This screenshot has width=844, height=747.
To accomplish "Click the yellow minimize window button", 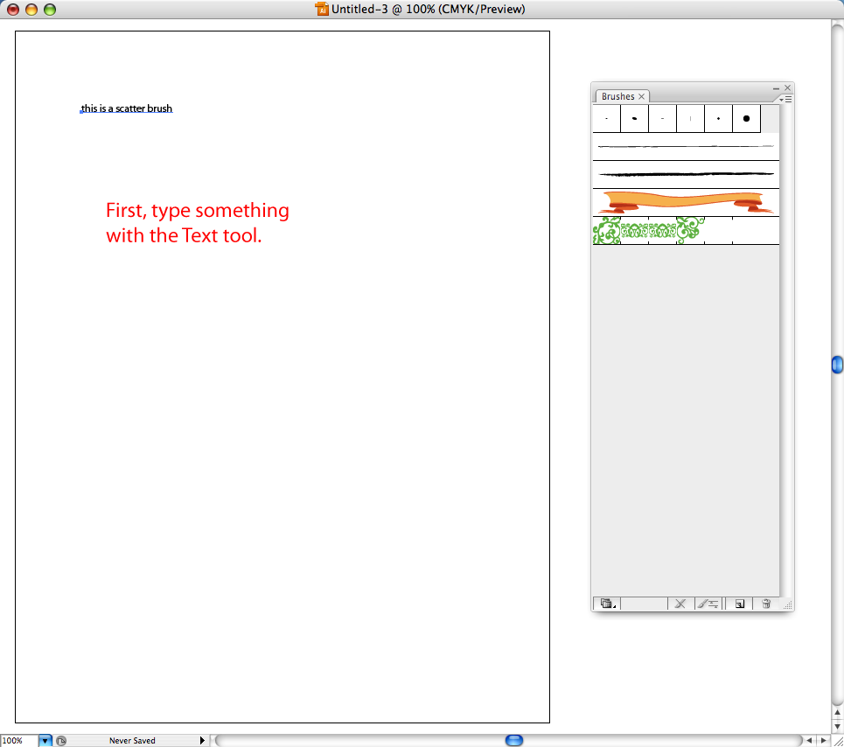I will (31, 9).
